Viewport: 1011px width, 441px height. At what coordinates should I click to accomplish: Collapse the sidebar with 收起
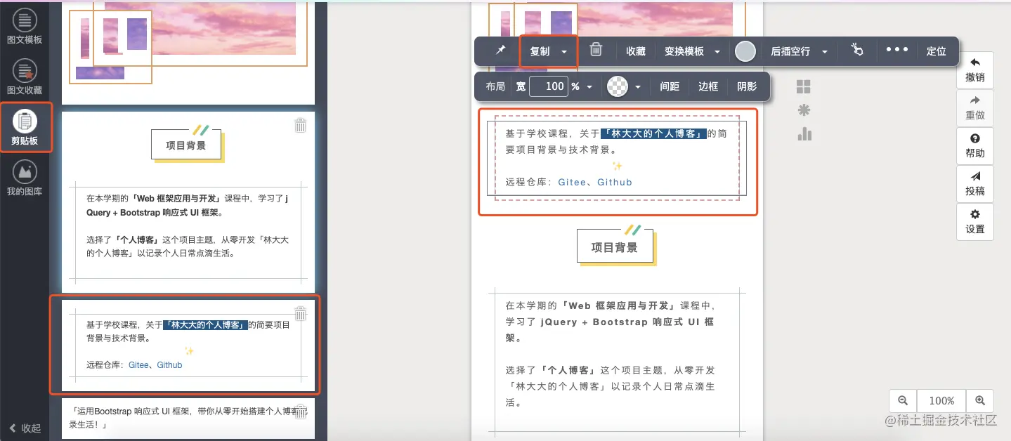click(x=25, y=428)
